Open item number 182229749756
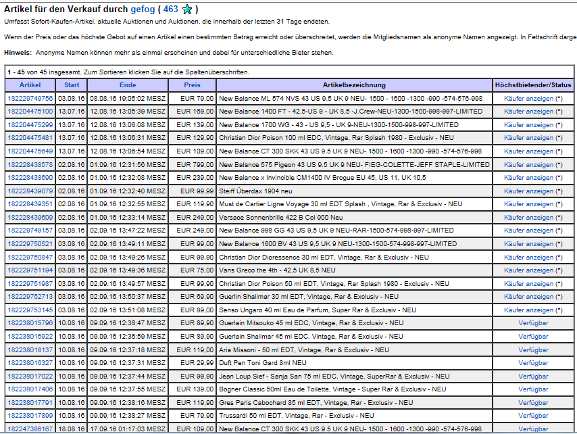The width and height of the screenshot is (577, 434). coord(30,99)
